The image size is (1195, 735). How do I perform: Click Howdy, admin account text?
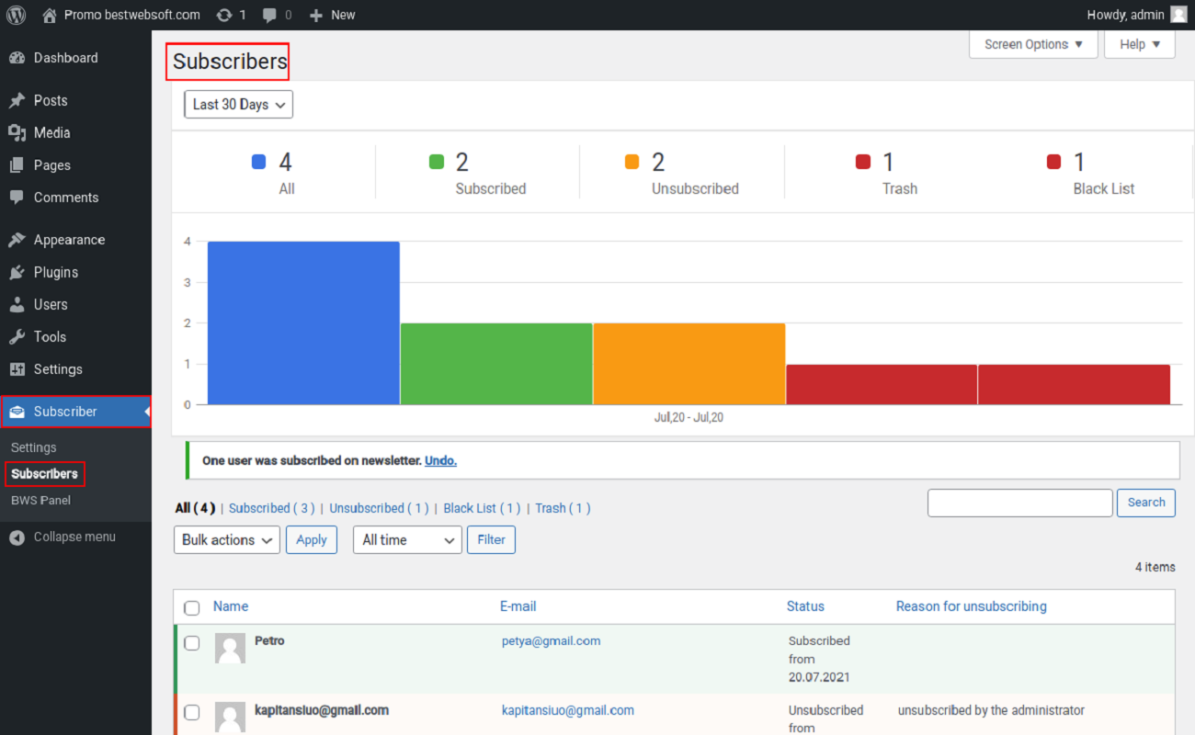pos(1126,15)
